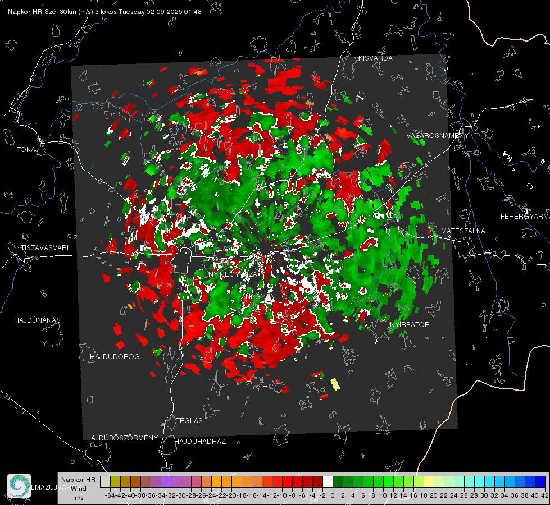This screenshot has height=505, width=550.
Task: Click the NAGYKÁLLÓ city label
Action: [x=267, y=296]
